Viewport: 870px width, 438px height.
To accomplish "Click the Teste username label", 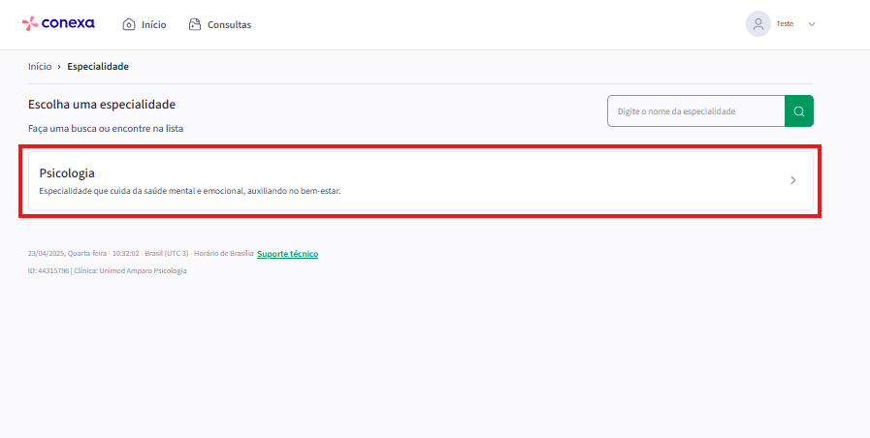I will point(785,24).
